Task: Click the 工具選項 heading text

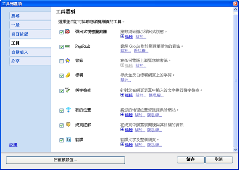Action: (x=65, y=12)
